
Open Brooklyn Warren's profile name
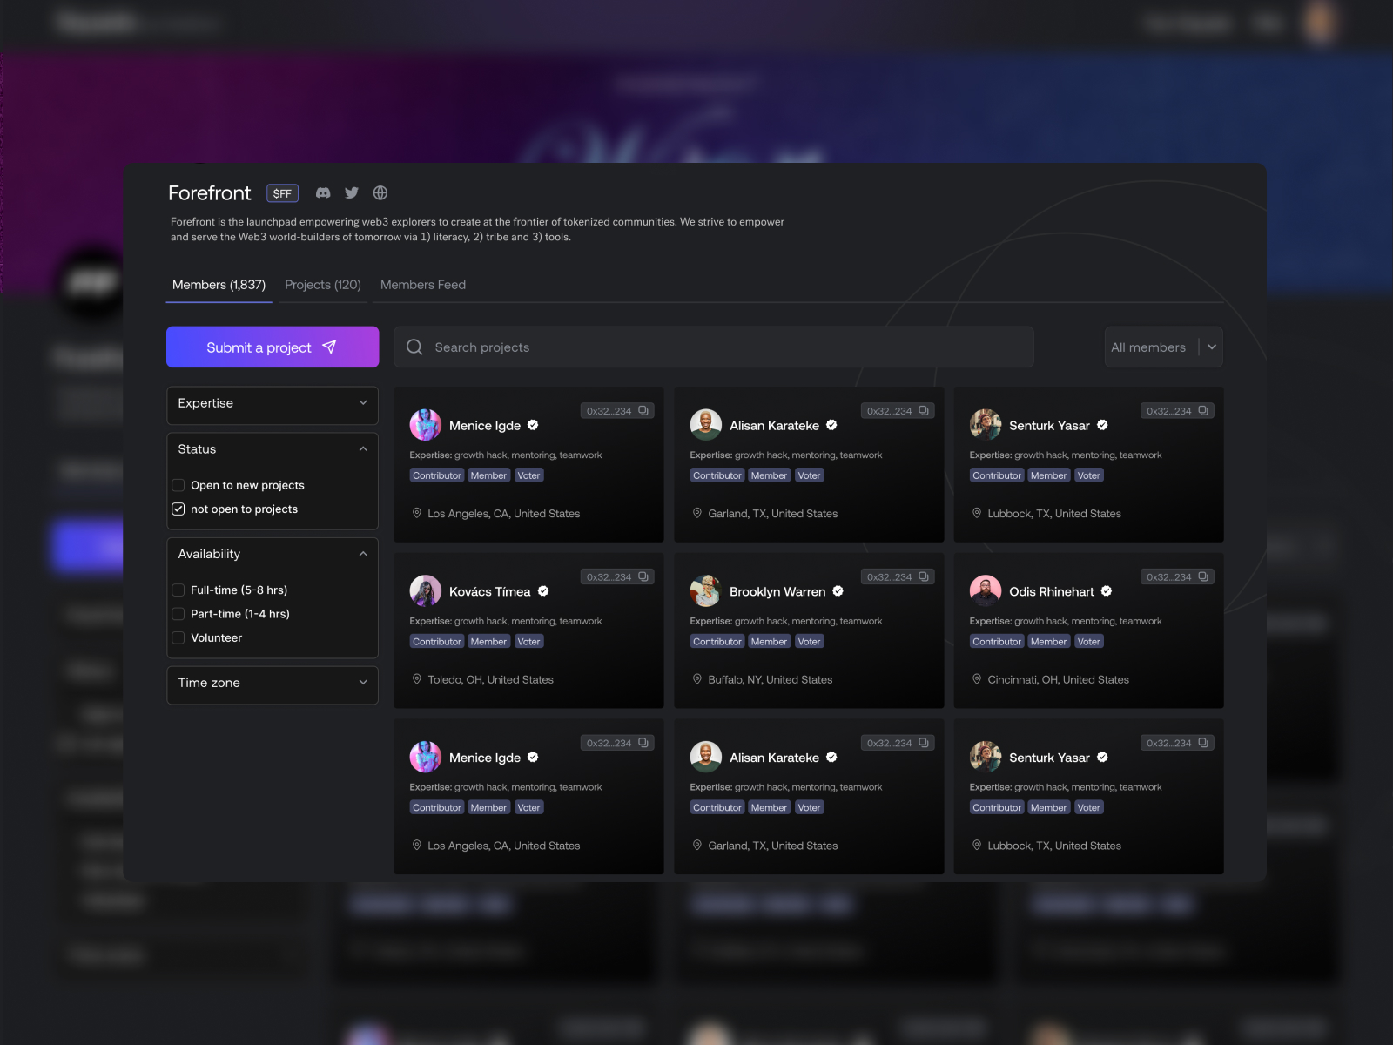[777, 592]
